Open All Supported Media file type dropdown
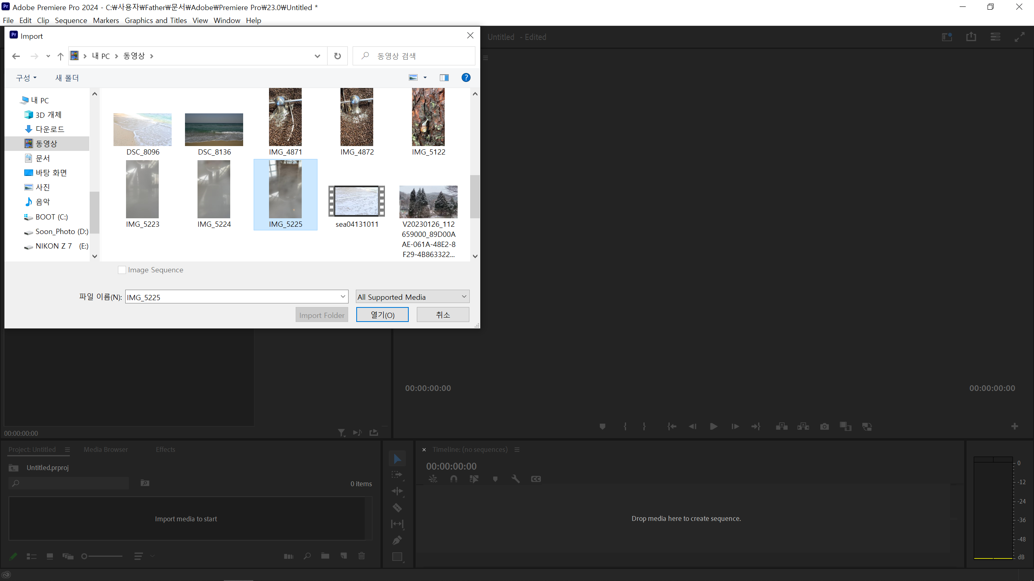Screen dimensions: 1034x581 click(x=412, y=297)
